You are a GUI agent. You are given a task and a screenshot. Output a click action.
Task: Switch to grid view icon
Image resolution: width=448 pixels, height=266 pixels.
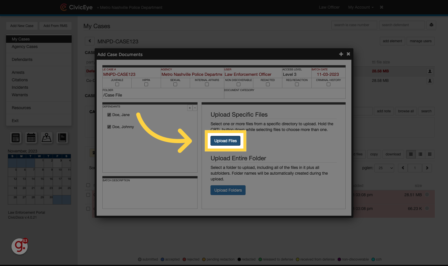pos(430,154)
